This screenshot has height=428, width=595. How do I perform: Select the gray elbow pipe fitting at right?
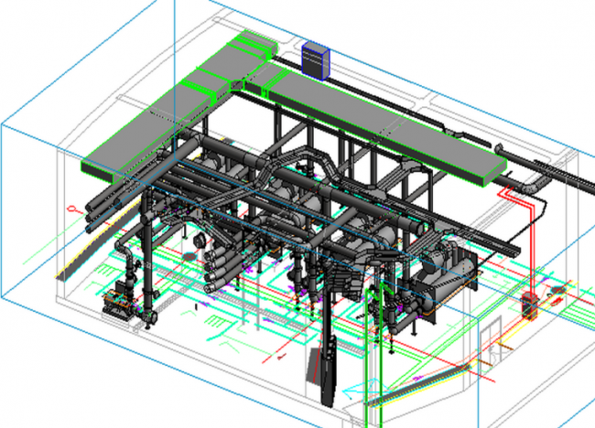point(531,183)
